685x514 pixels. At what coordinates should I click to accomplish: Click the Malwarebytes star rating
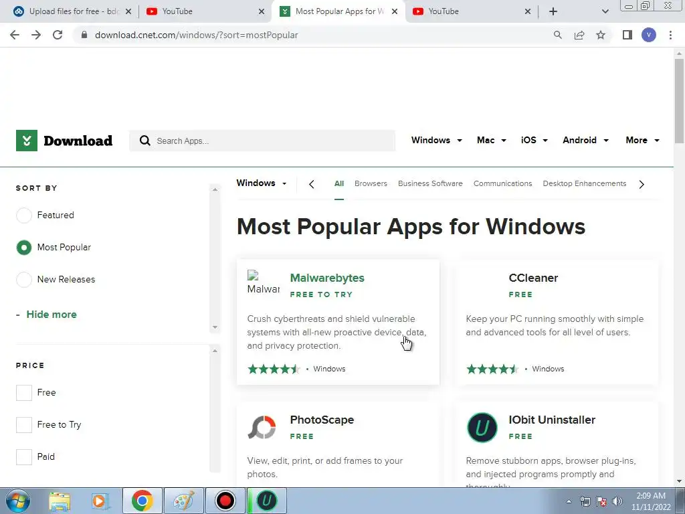pyautogui.click(x=274, y=369)
